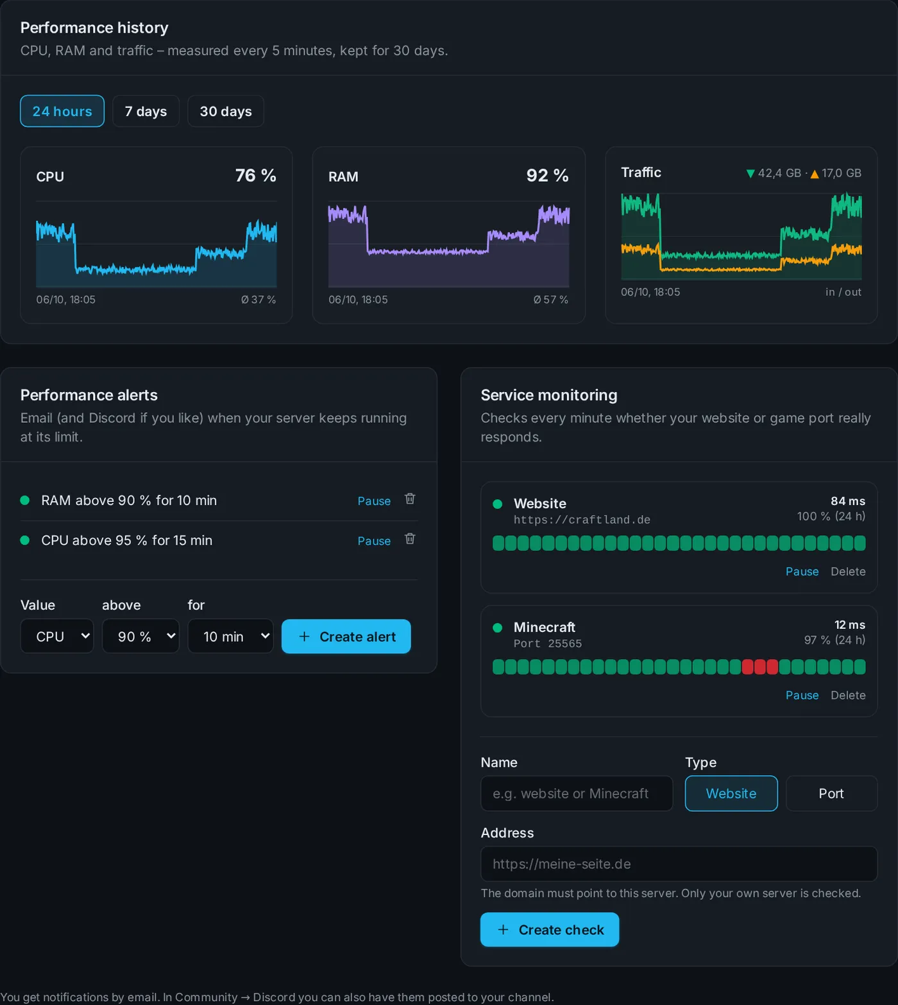Click the Ø 37 % CPU average
898x1005 pixels.
click(x=258, y=300)
